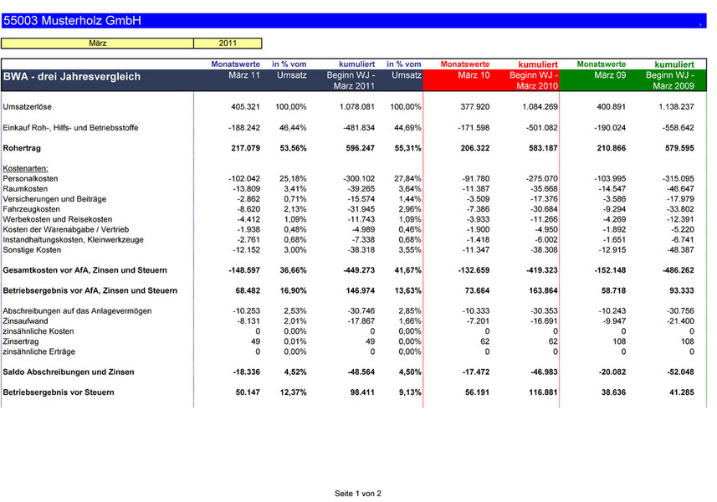This screenshot has width=717, height=502.
Task: Click the "BWA - drei Jahresvergleich" heading
Action: click(x=72, y=76)
